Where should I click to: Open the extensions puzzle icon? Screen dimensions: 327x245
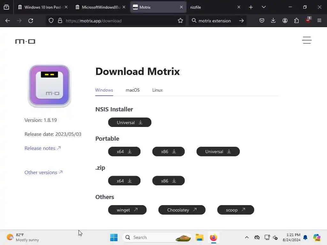coord(296,20)
